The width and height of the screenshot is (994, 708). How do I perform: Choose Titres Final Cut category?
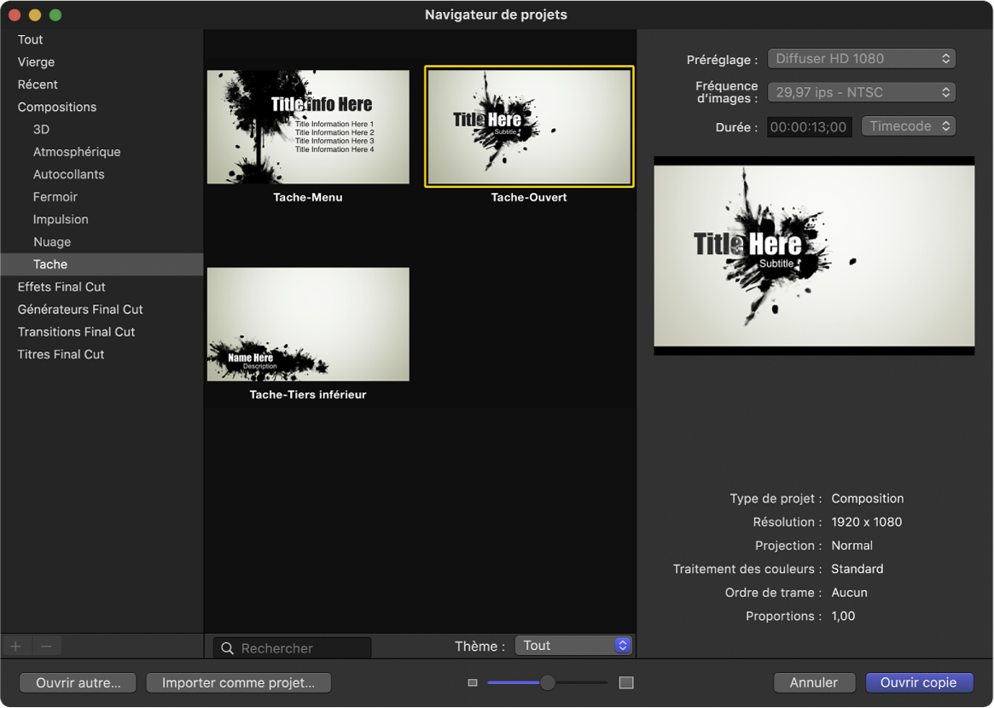pos(61,354)
